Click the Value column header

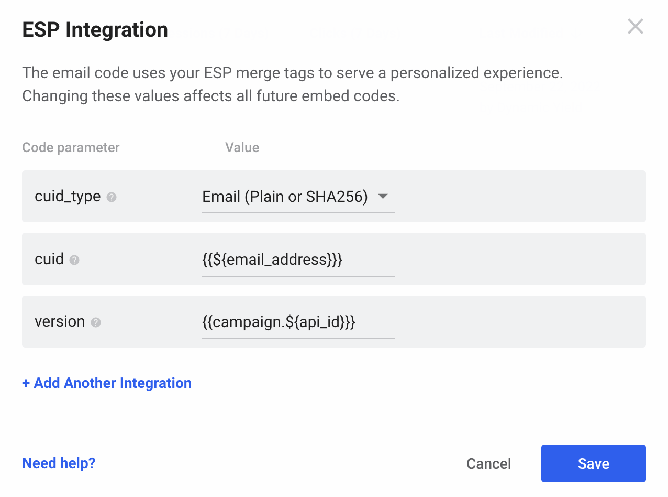(x=242, y=148)
